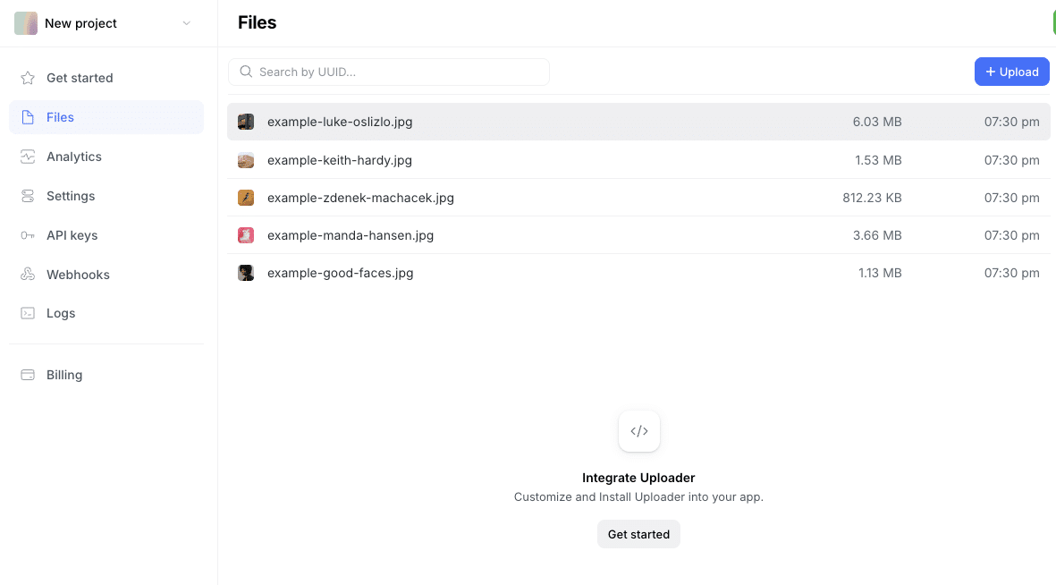Click the code brackets Integrate Uploader icon

639,431
